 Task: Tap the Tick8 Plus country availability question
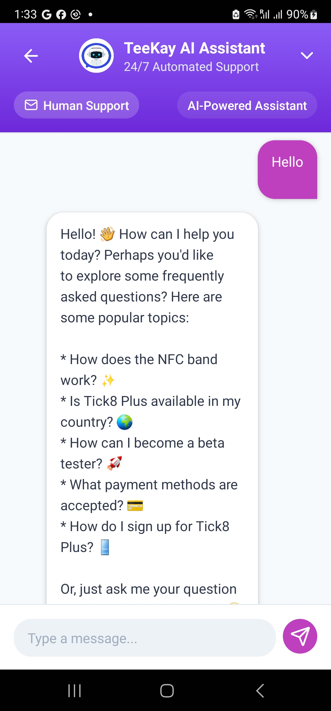pyautogui.click(x=150, y=412)
